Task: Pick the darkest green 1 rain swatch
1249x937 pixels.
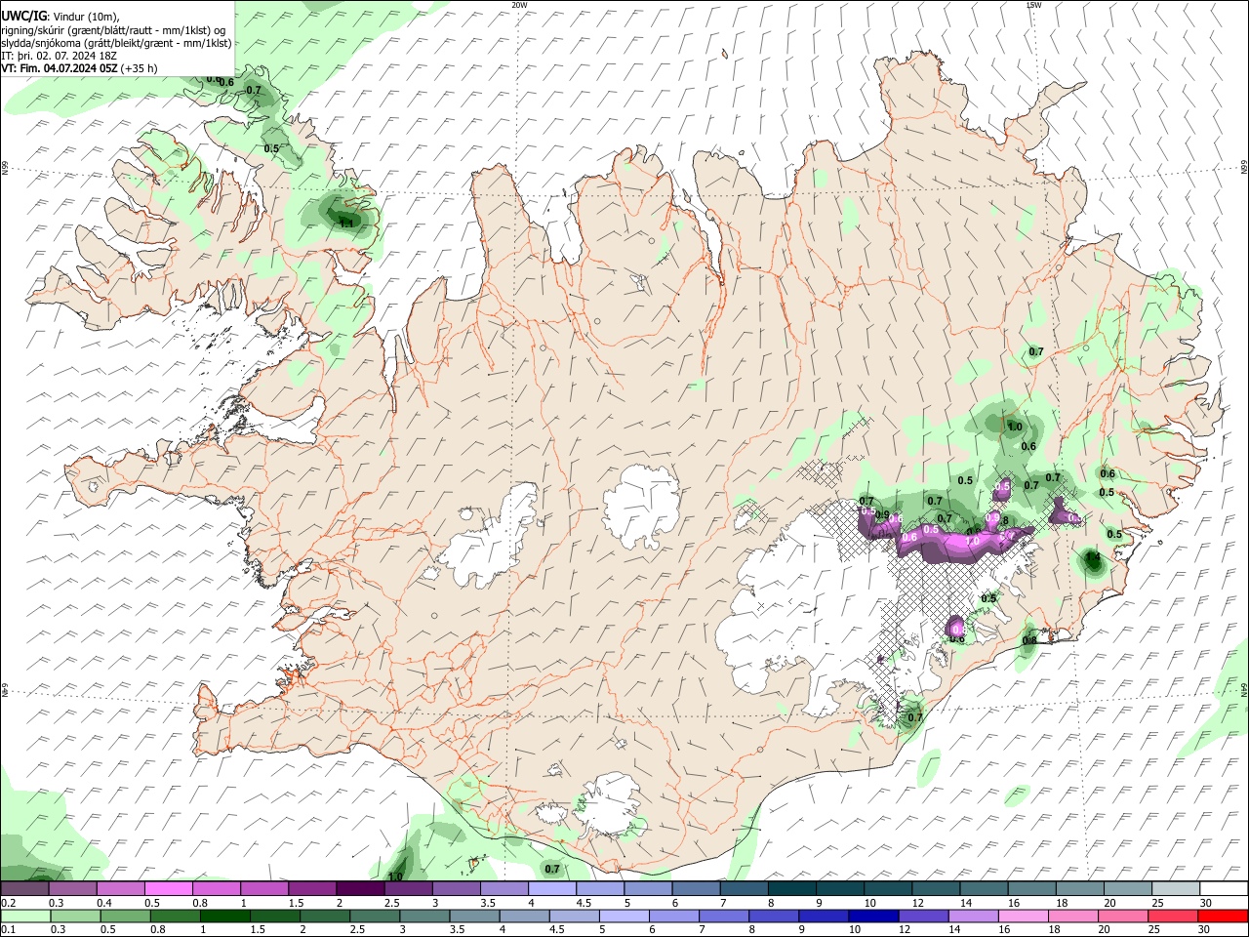Action: pos(225,916)
